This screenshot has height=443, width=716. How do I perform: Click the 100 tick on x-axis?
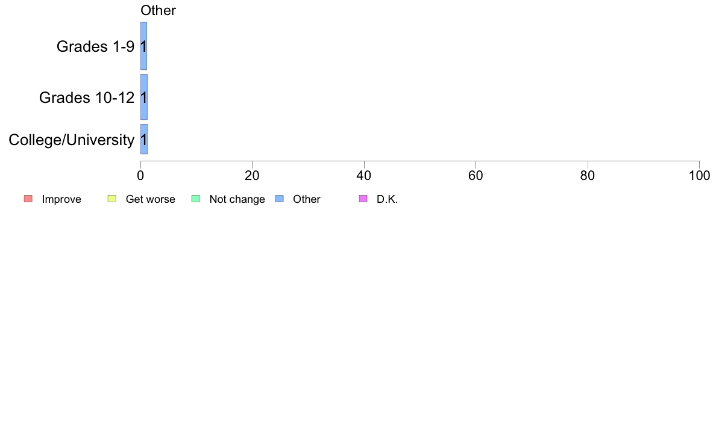coord(699,175)
